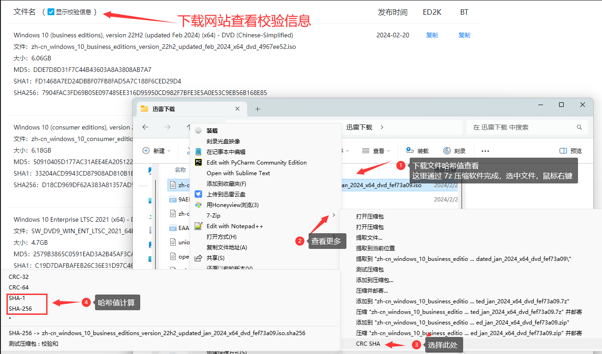Click the Notepad icon beside 在记事本中编辑
This screenshot has width=602, height=354.
pos(198,152)
